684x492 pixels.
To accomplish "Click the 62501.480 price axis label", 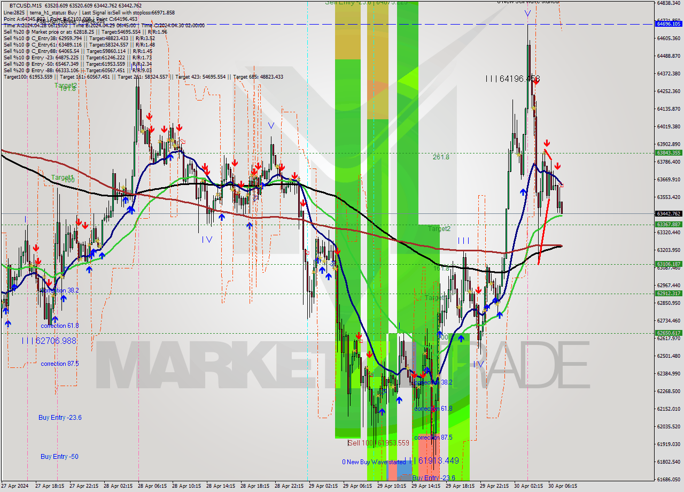I will pos(669,356).
